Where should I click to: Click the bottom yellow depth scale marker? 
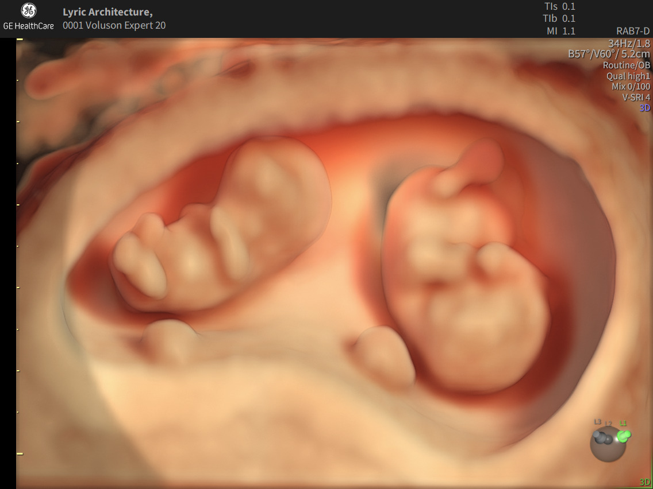point(20,453)
